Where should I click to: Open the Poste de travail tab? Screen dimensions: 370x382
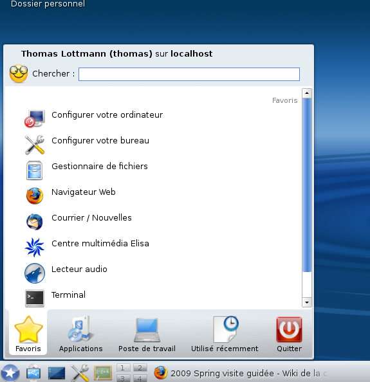(x=147, y=334)
